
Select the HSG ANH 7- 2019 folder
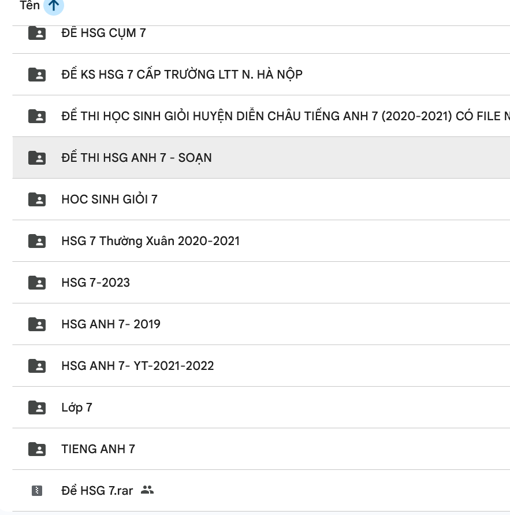(111, 324)
